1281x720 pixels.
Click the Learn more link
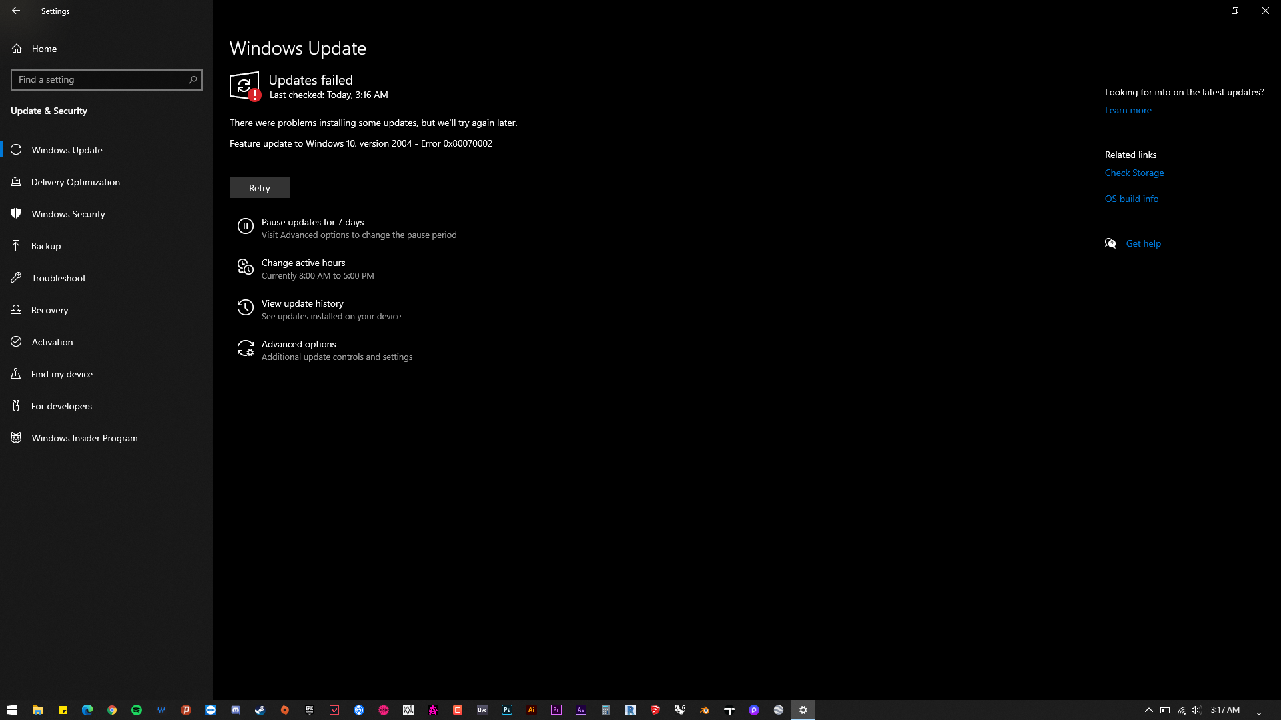[x=1128, y=110]
